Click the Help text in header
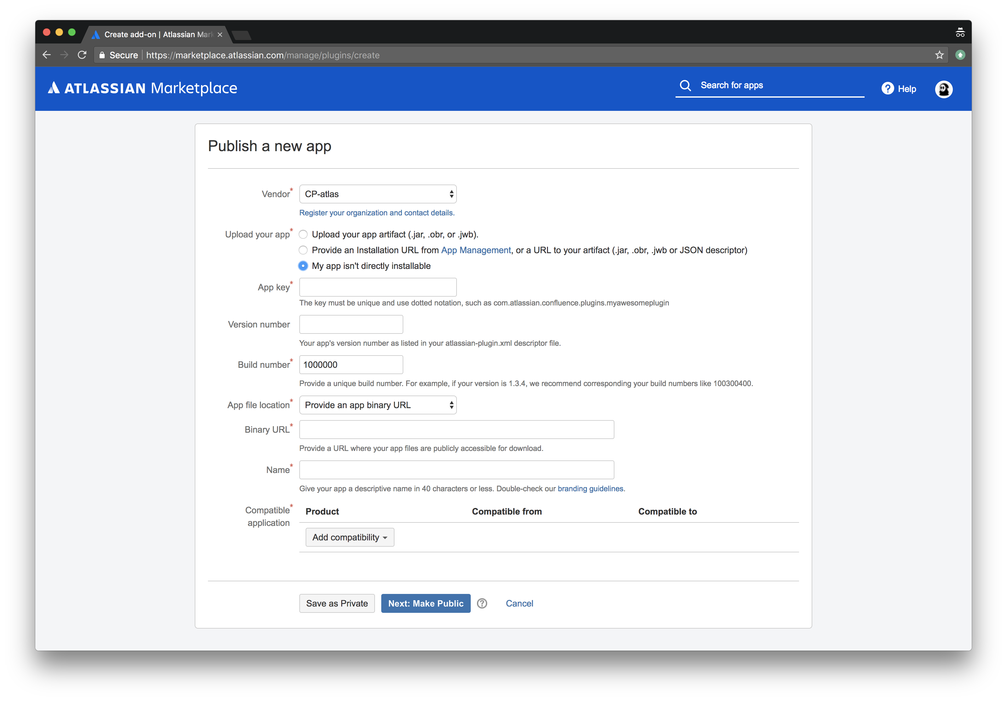 click(906, 89)
